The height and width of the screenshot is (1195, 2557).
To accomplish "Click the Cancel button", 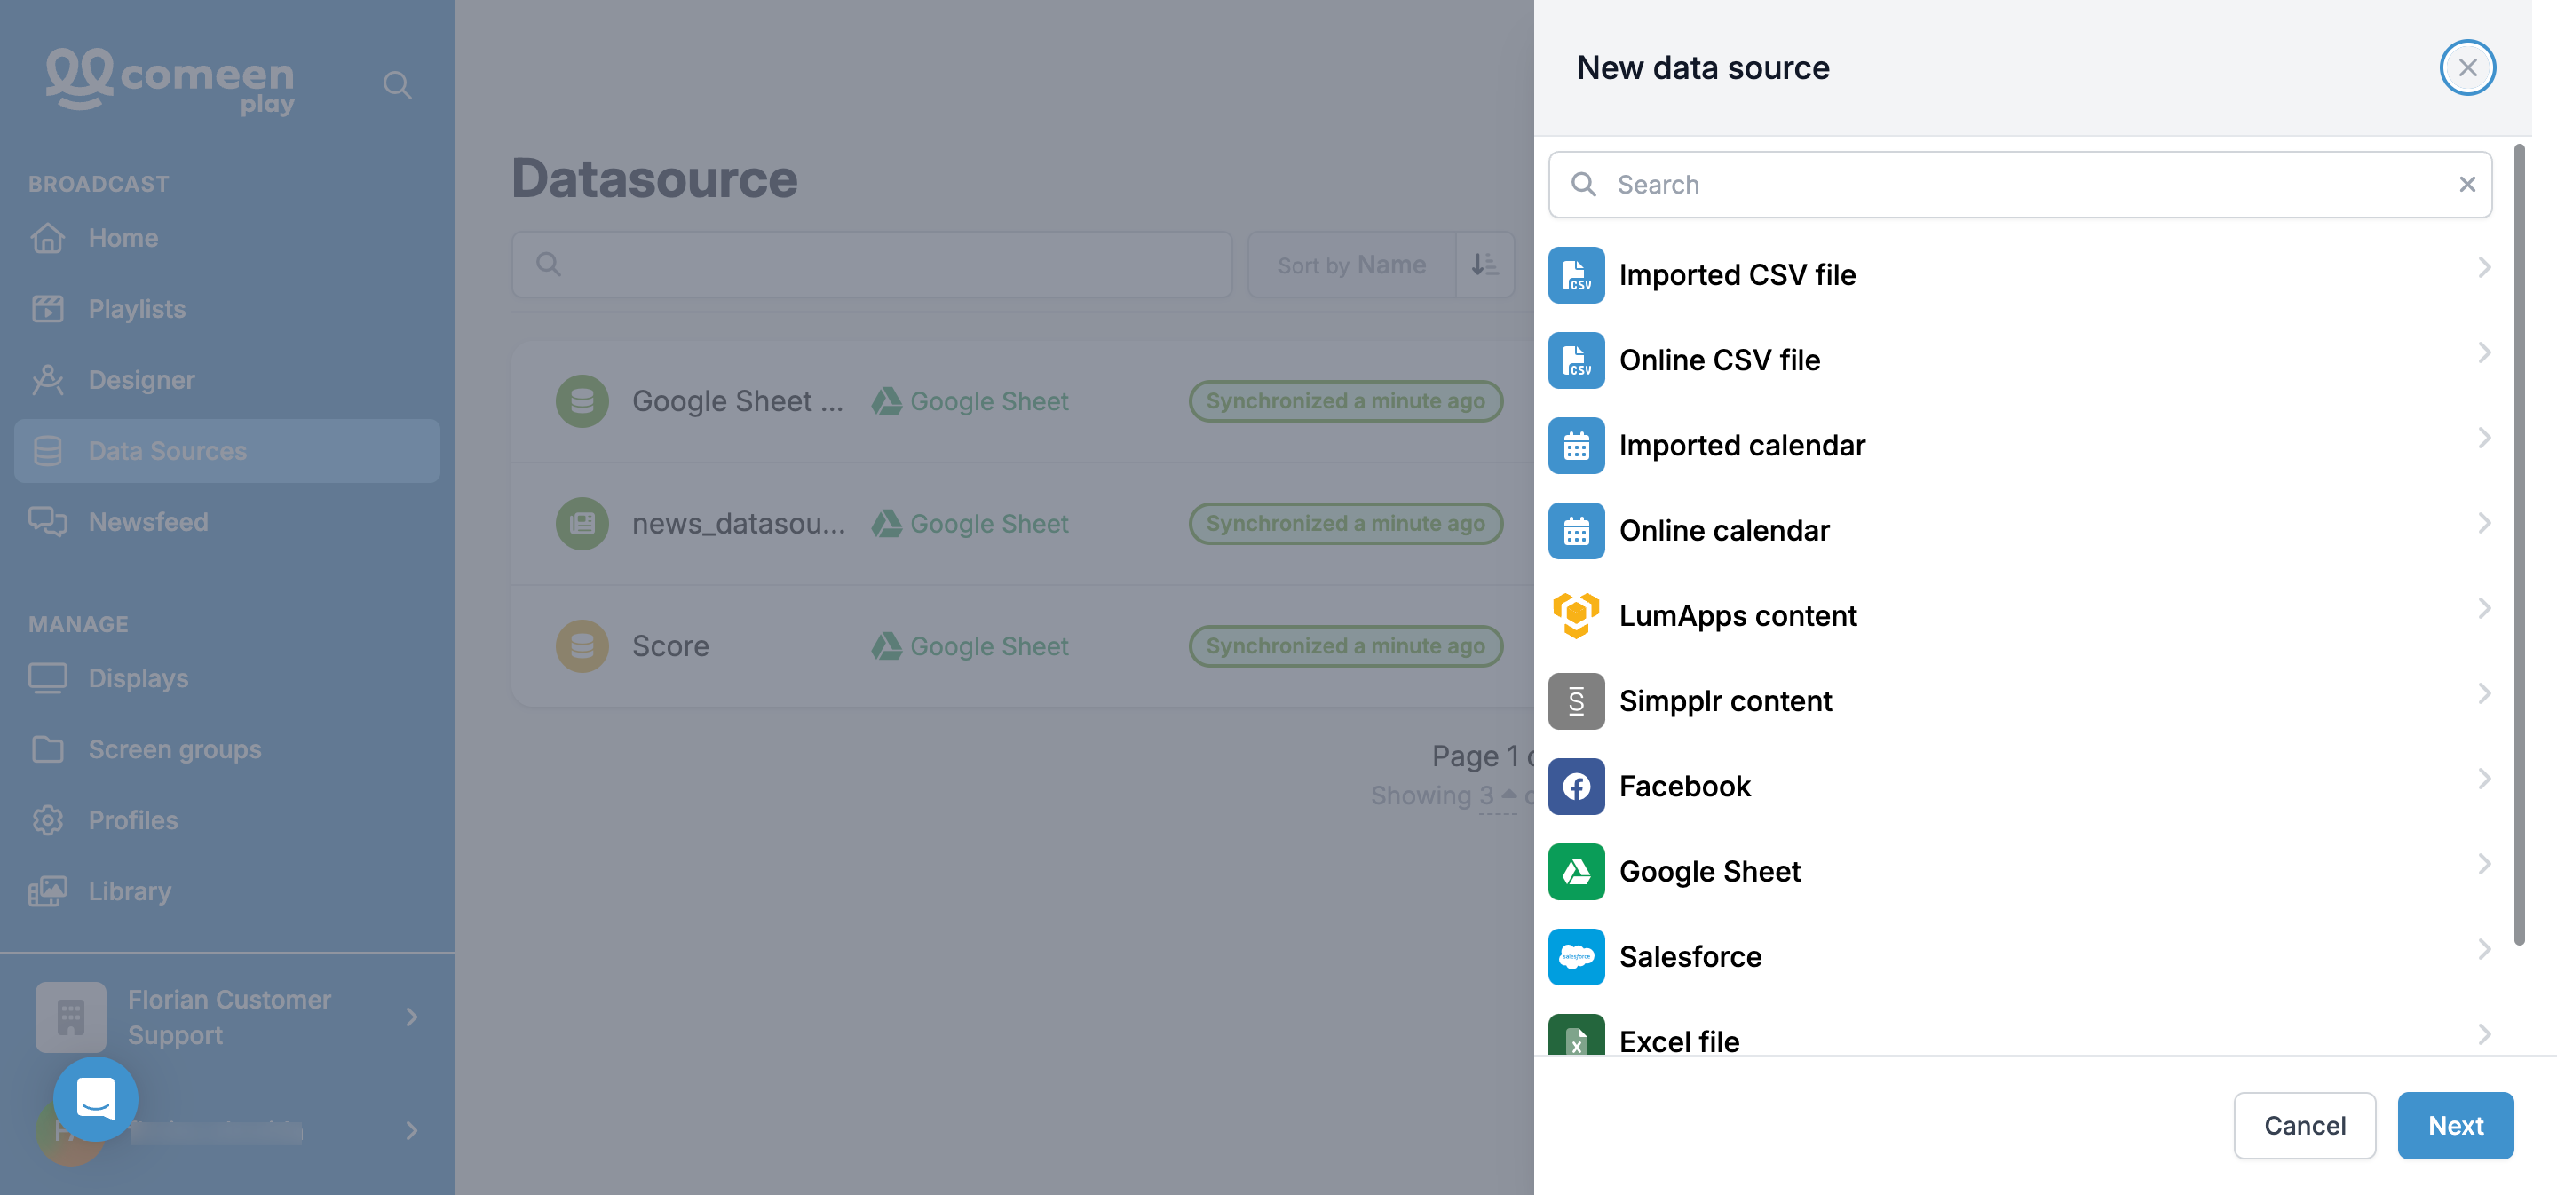I will [2304, 1126].
